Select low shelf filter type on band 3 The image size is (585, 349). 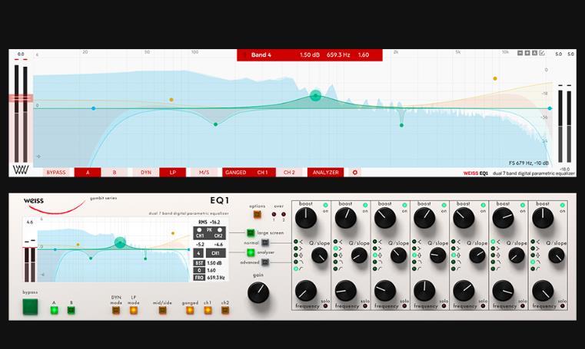pyautogui.click(x=375, y=249)
